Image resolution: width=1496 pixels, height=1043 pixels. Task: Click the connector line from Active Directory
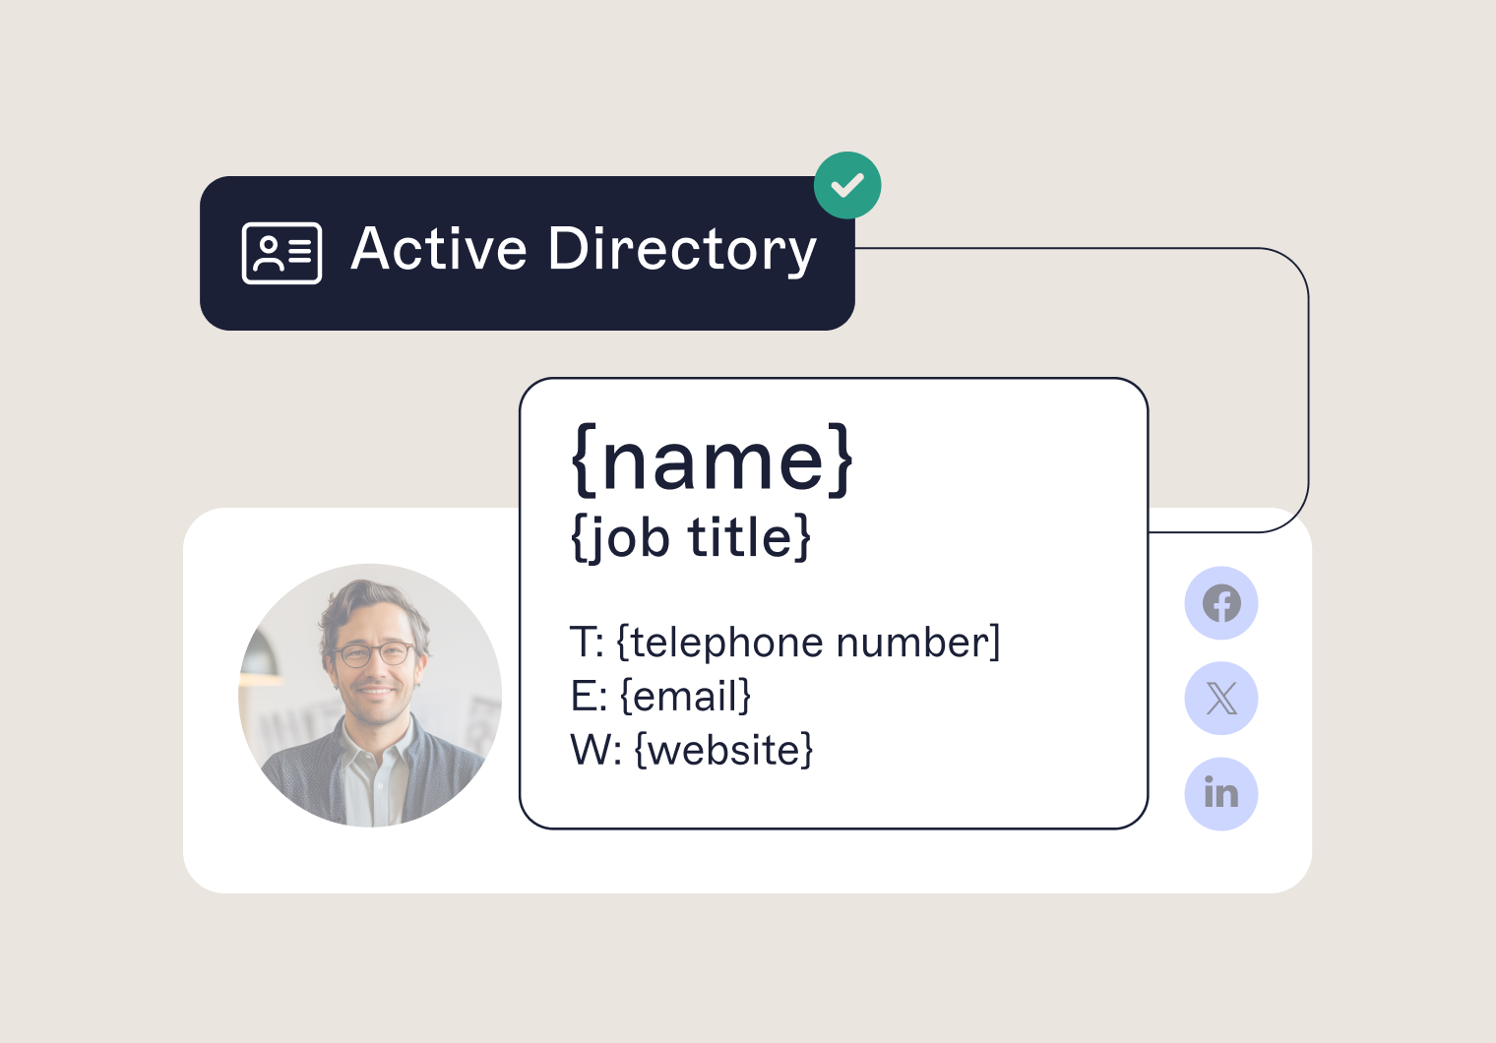tap(1308, 394)
